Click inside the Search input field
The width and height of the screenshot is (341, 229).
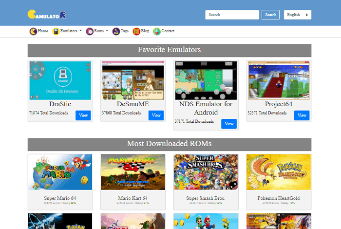[x=232, y=15]
